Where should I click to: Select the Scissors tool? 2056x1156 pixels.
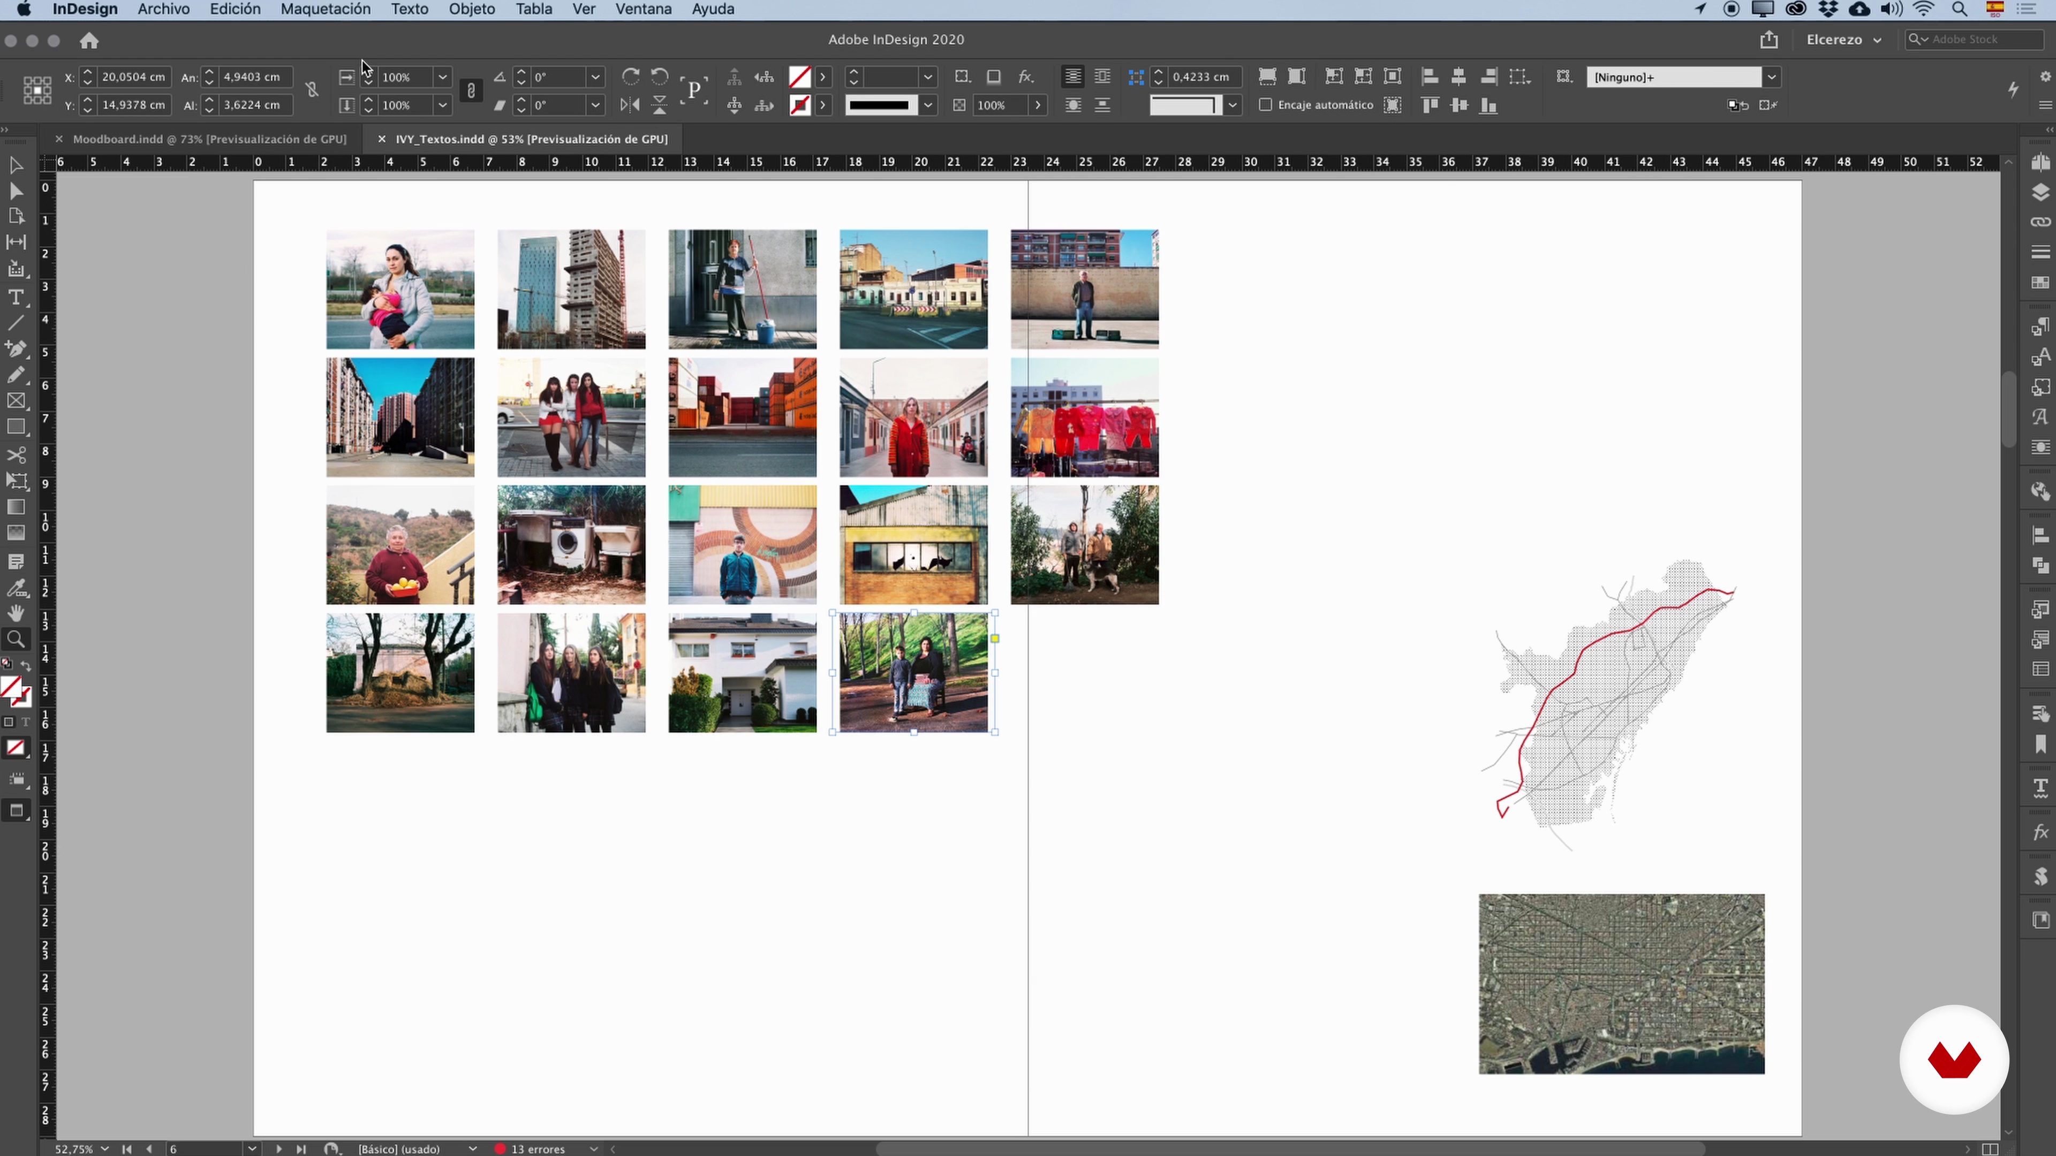(15, 455)
